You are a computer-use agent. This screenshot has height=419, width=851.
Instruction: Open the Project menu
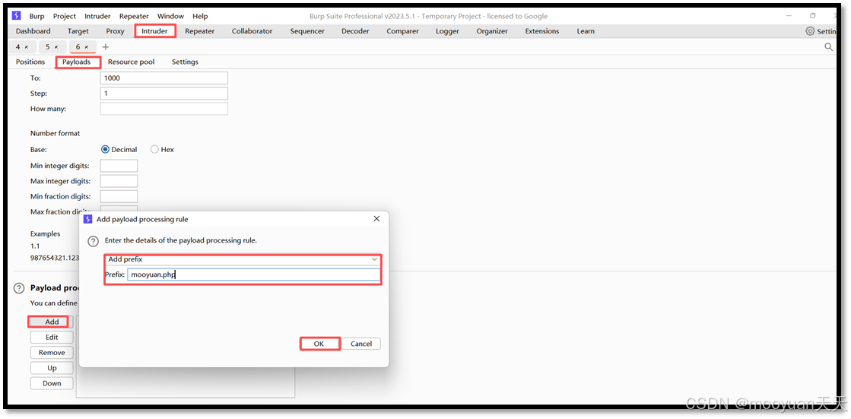click(65, 16)
